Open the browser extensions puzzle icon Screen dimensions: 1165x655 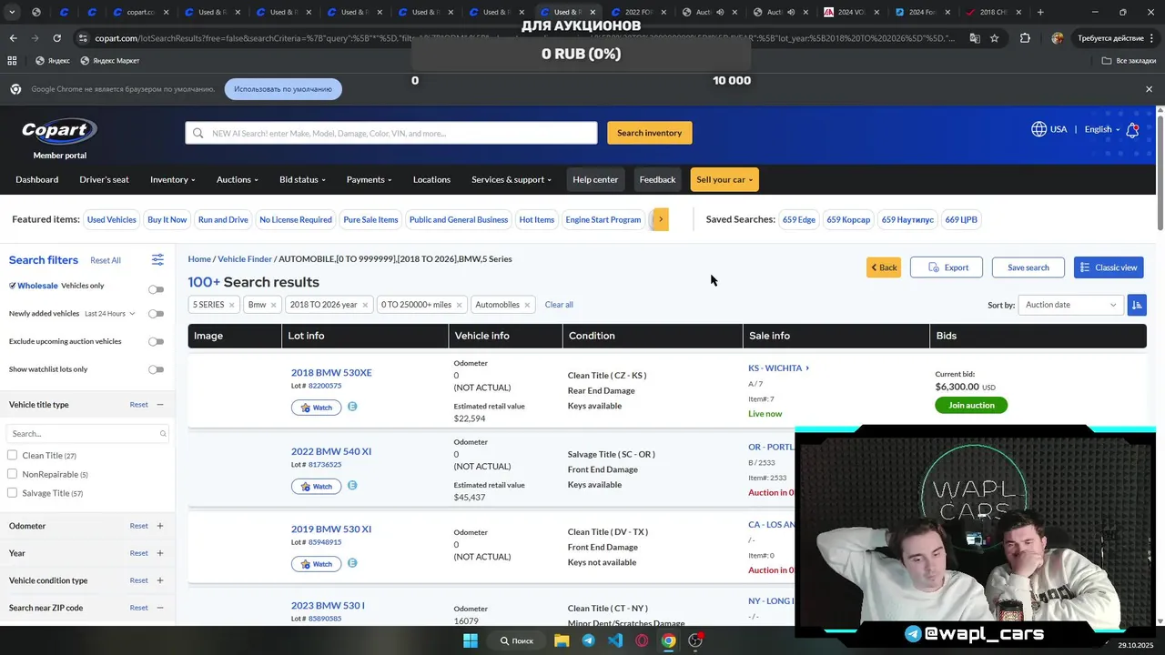point(1025,38)
